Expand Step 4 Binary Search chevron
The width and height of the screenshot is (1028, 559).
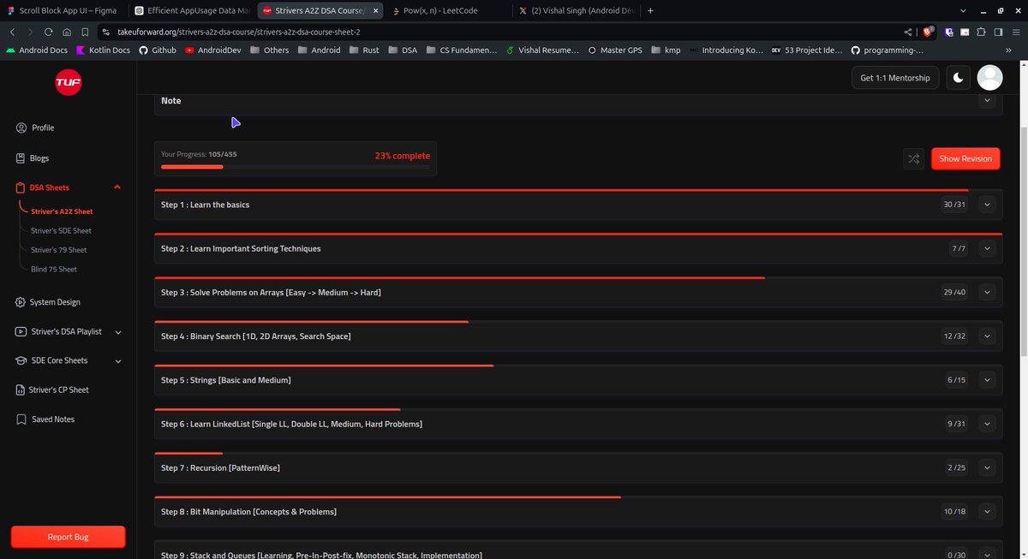(x=988, y=336)
